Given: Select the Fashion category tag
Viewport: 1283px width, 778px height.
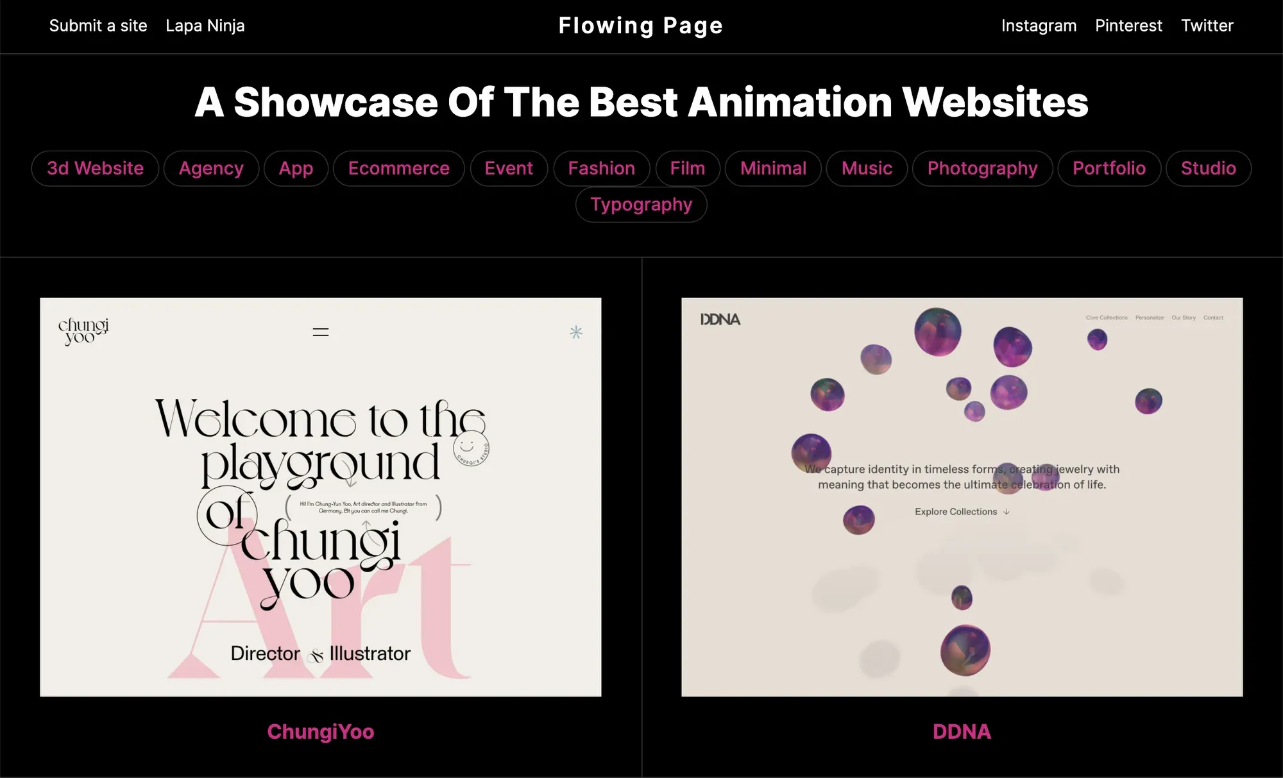Looking at the screenshot, I should 601,168.
